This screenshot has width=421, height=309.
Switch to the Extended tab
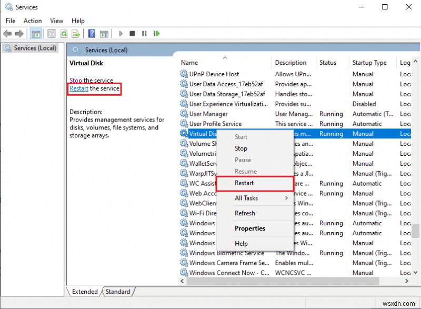(85, 292)
